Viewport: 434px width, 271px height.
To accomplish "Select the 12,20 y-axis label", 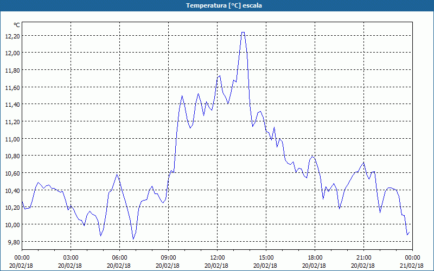I will pyautogui.click(x=12, y=36).
